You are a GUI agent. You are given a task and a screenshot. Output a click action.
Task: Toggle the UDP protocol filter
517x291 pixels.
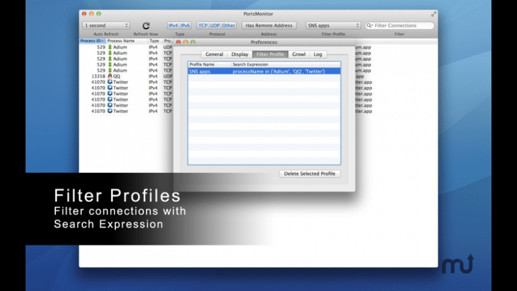(x=215, y=26)
